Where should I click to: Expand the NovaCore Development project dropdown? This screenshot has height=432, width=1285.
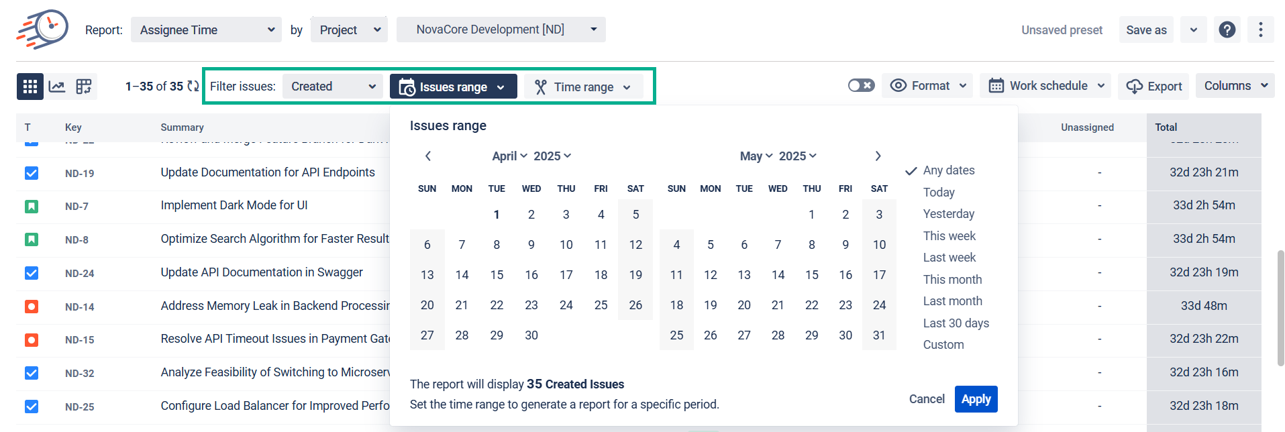(501, 30)
